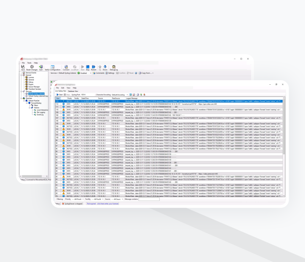This screenshot has height=262, width=305.
Task: Click the Message contains input field
Action: (149, 199)
